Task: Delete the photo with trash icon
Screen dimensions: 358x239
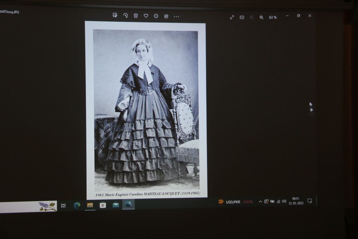Action: click(x=136, y=16)
